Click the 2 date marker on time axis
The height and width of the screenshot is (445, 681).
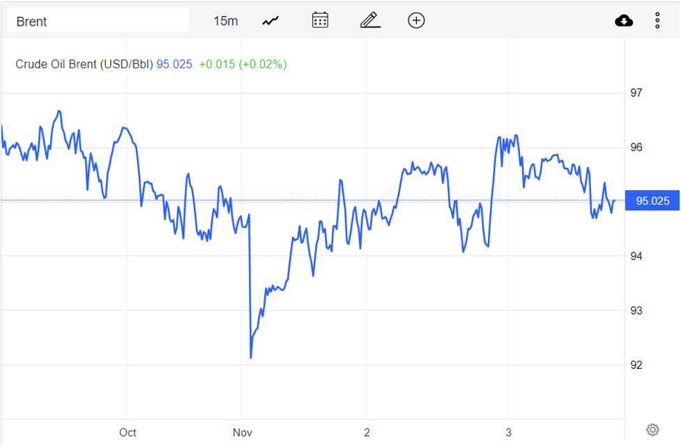(367, 432)
